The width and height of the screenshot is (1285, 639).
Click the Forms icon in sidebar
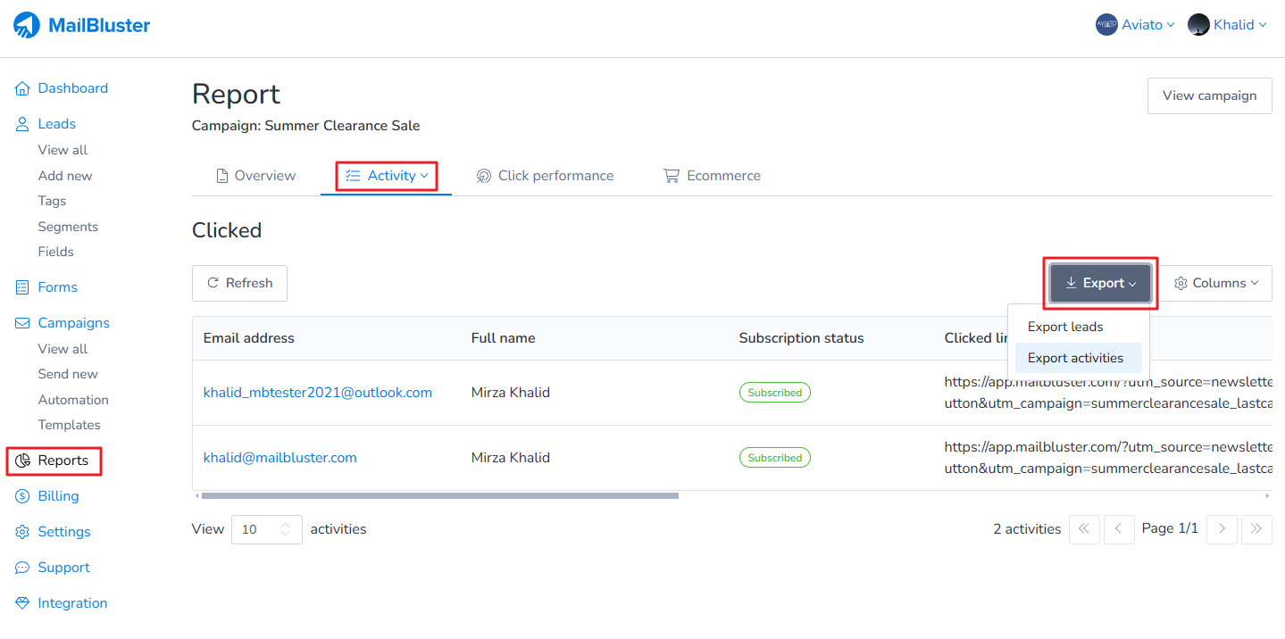(22, 287)
